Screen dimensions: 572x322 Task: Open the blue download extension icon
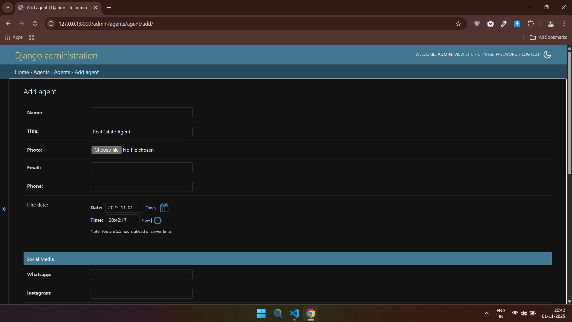517,24
